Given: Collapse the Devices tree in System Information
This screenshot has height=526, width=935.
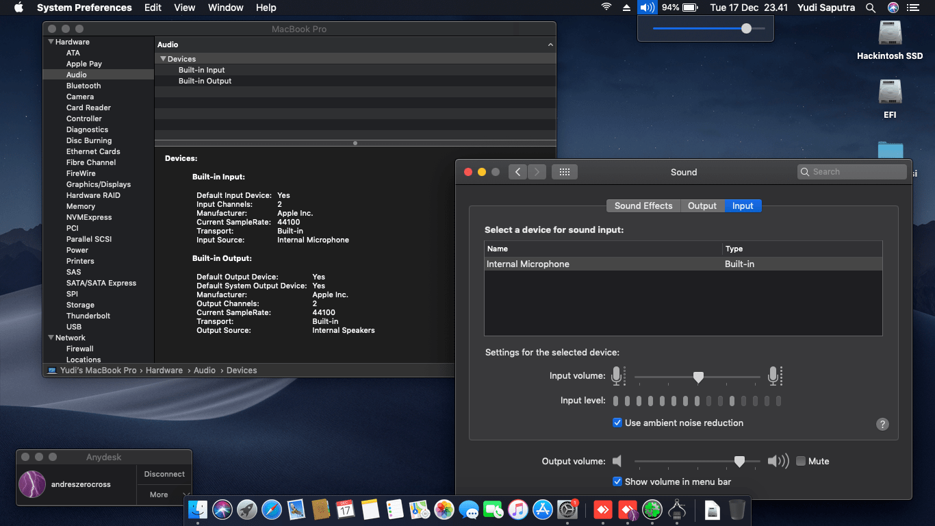Looking at the screenshot, I should coord(163,59).
